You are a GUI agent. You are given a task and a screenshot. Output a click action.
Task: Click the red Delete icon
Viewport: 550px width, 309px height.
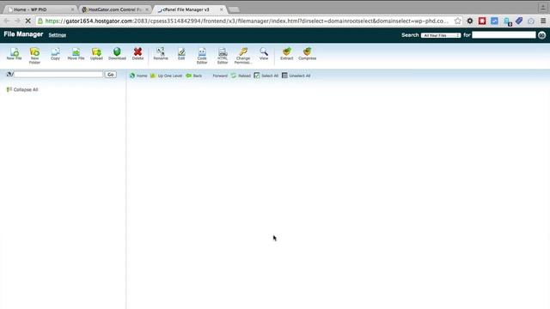pos(137,53)
